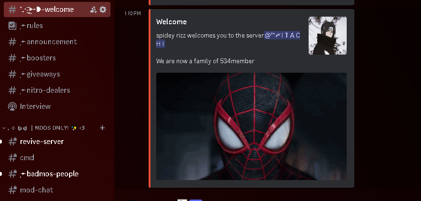Screen dimensions: 421x201
Task: Click the Interview stage channel icon
Action: click(12, 106)
